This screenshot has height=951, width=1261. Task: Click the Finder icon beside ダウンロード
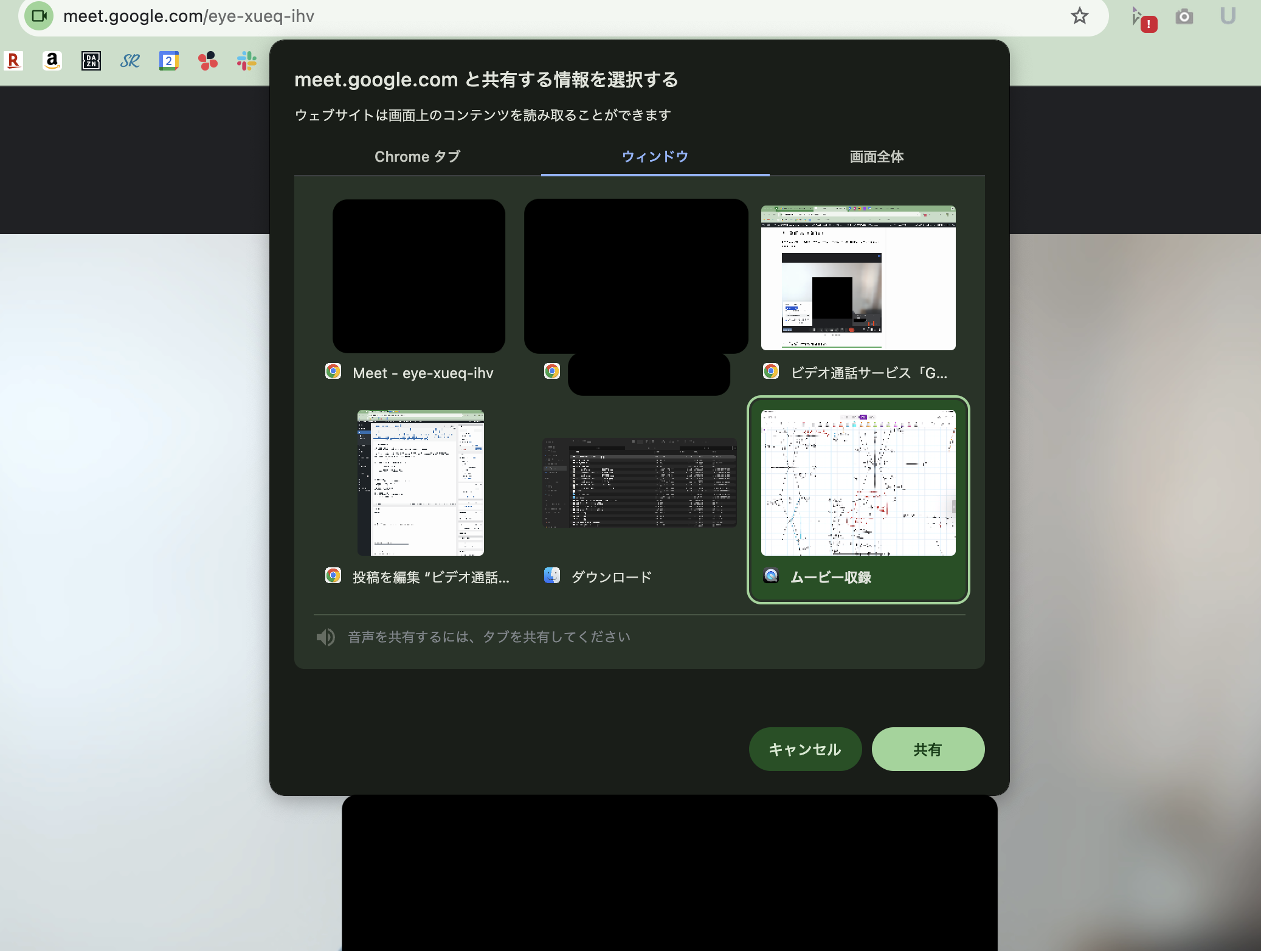552,576
